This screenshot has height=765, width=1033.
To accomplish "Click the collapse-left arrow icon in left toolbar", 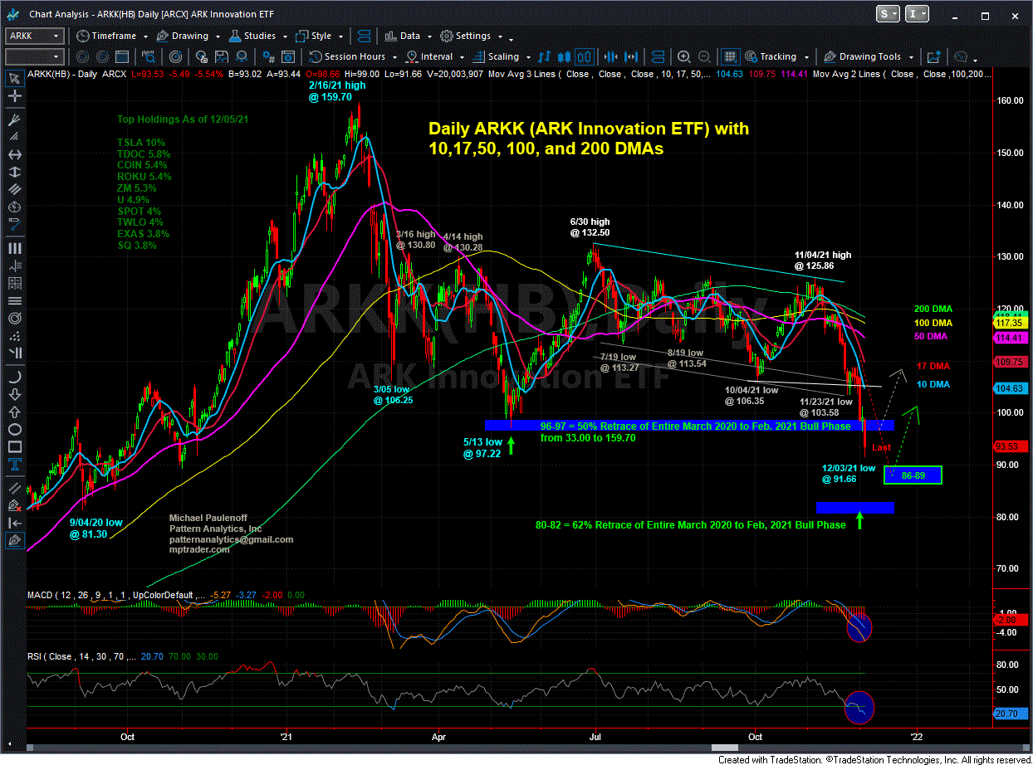I will 14,523.
